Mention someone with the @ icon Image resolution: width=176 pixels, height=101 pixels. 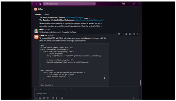click(x=47, y=98)
